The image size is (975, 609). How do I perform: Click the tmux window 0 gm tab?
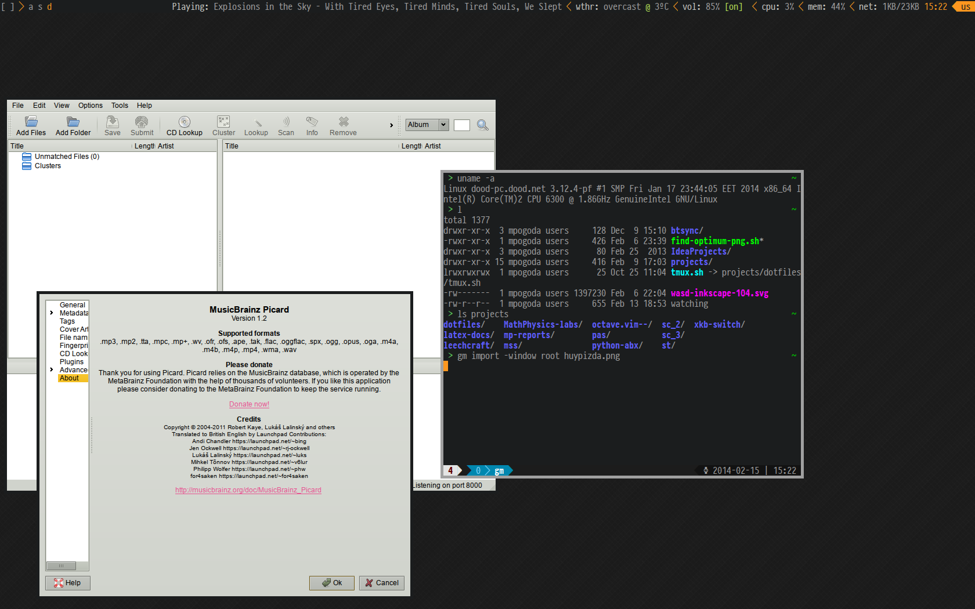tap(491, 471)
